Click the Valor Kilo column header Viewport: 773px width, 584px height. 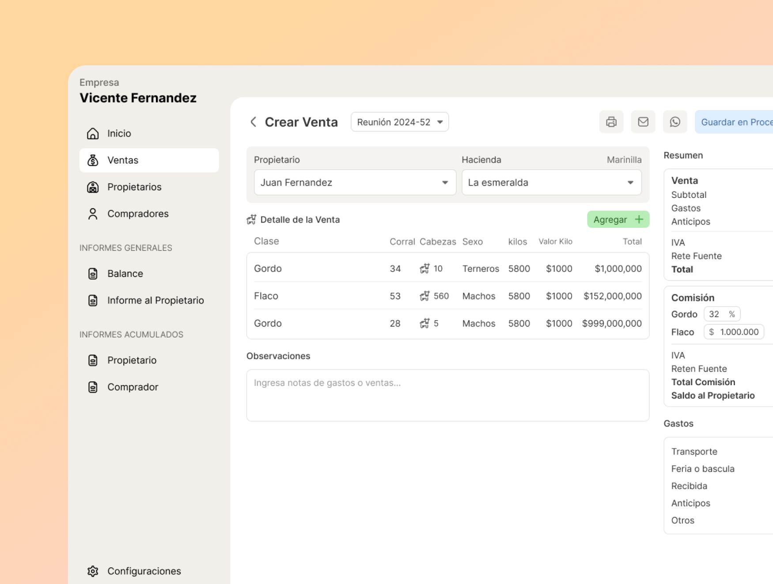point(555,242)
